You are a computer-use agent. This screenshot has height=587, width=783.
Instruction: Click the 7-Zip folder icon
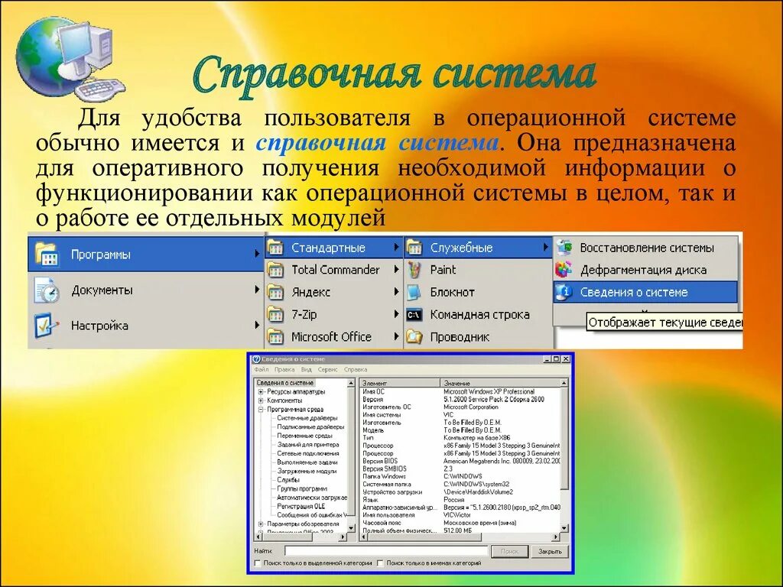coord(275,314)
